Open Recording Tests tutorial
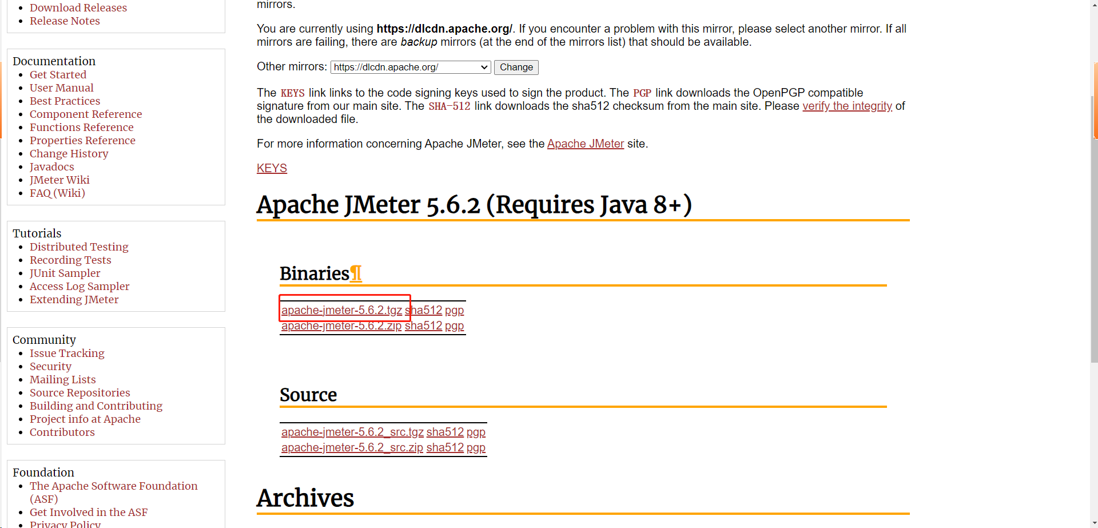This screenshot has height=528, width=1098. (x=70, y=260)
